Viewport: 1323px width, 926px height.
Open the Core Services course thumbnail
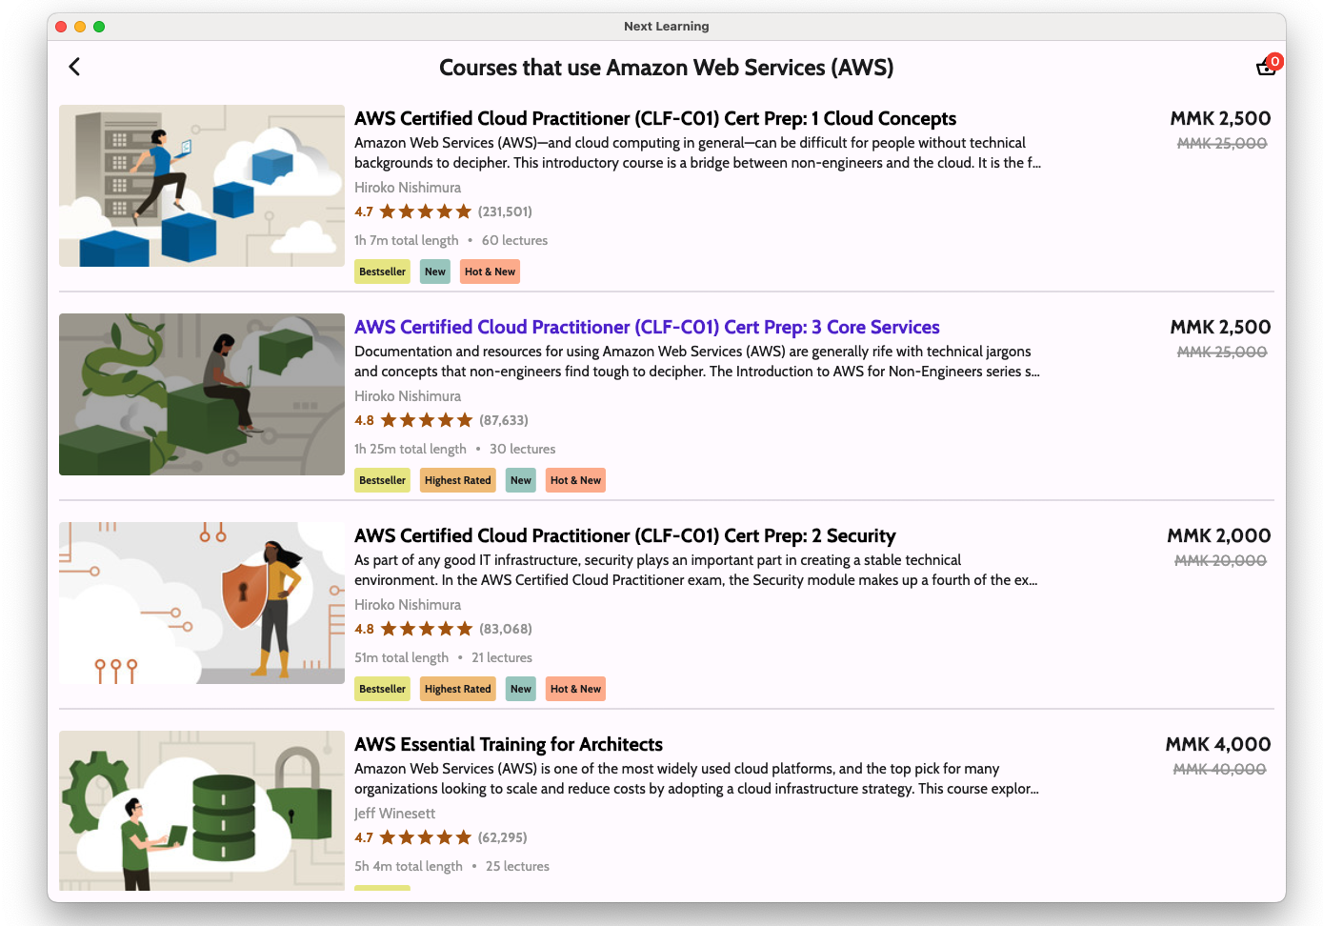click(x=202, y=394)
